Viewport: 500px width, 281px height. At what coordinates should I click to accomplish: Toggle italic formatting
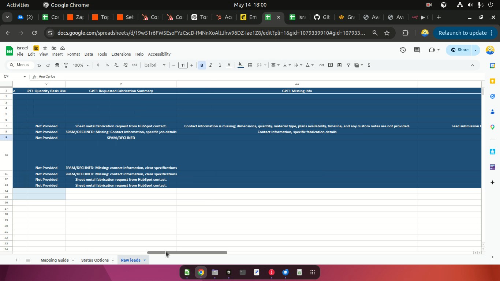click(x=211, y=65)
